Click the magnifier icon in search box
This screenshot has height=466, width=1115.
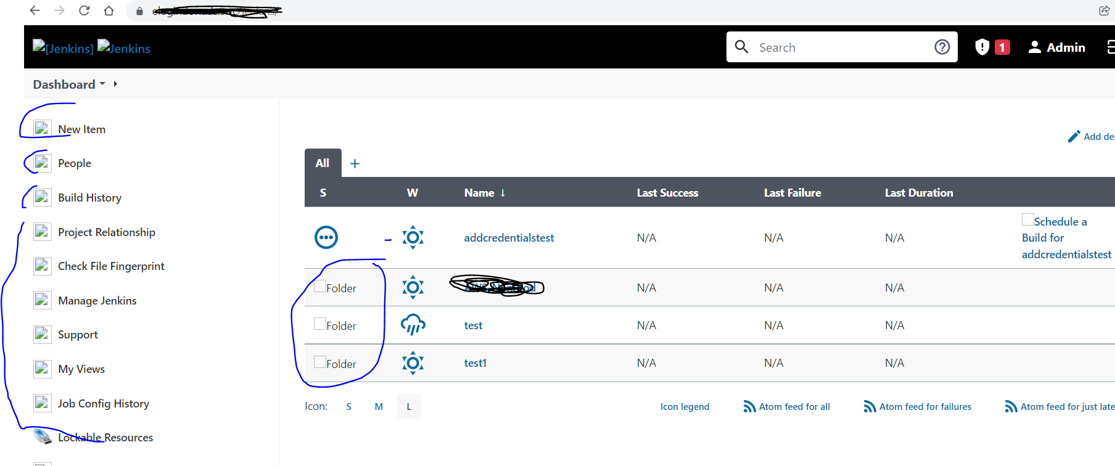(x=742, y=47)
